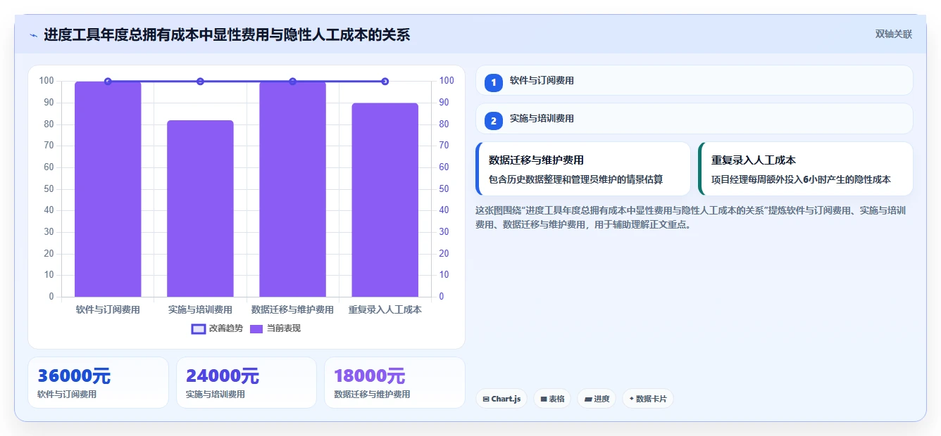Image resolution: width=941 pixels, height=436 pixels.
Task: Click the trend line point above 数据迁移与维护费用
Action: pos(292,82)
